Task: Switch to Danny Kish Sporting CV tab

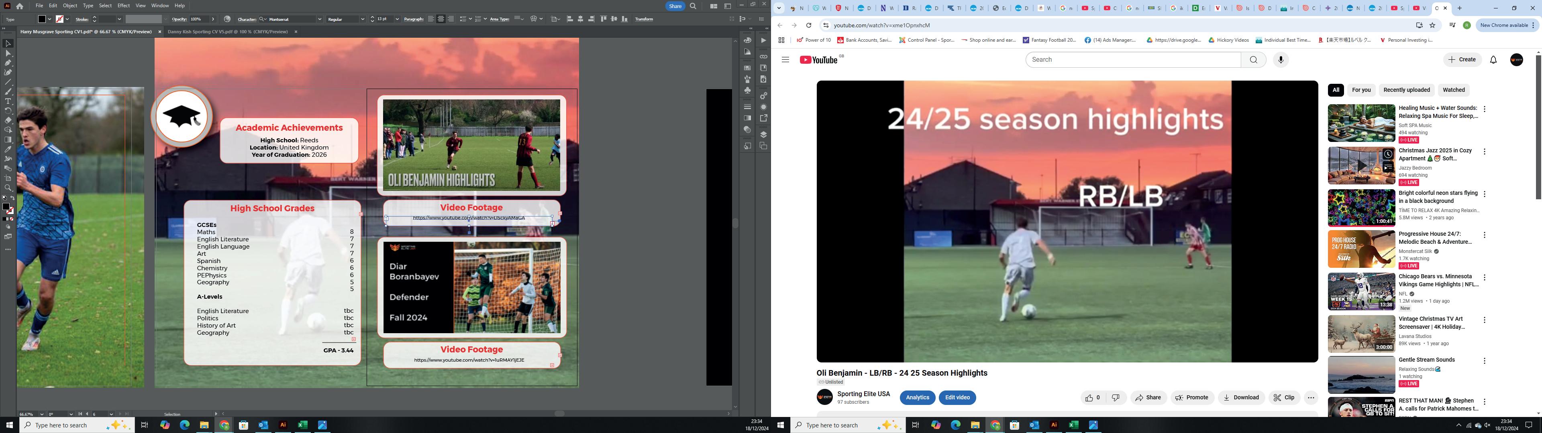Action: pos(227,32)
